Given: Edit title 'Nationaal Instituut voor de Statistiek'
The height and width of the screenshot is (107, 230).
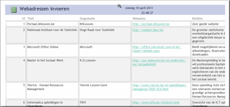Looking at the screenshot, I should (52, 35).
